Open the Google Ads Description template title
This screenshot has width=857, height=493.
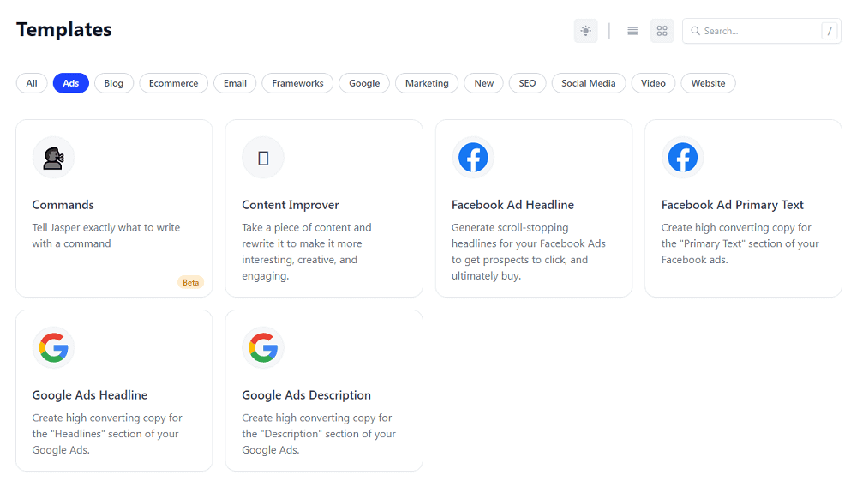306,395
